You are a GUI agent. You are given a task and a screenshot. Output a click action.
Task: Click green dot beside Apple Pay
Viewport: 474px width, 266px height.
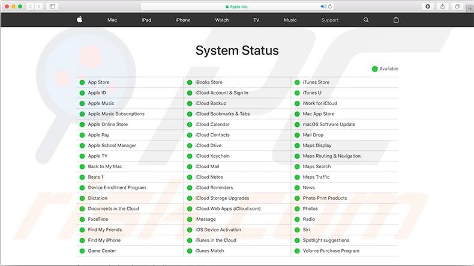click(x=82, y=135)
